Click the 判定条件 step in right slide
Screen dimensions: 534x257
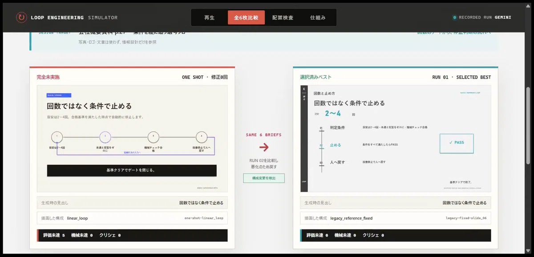coord(337,127)
